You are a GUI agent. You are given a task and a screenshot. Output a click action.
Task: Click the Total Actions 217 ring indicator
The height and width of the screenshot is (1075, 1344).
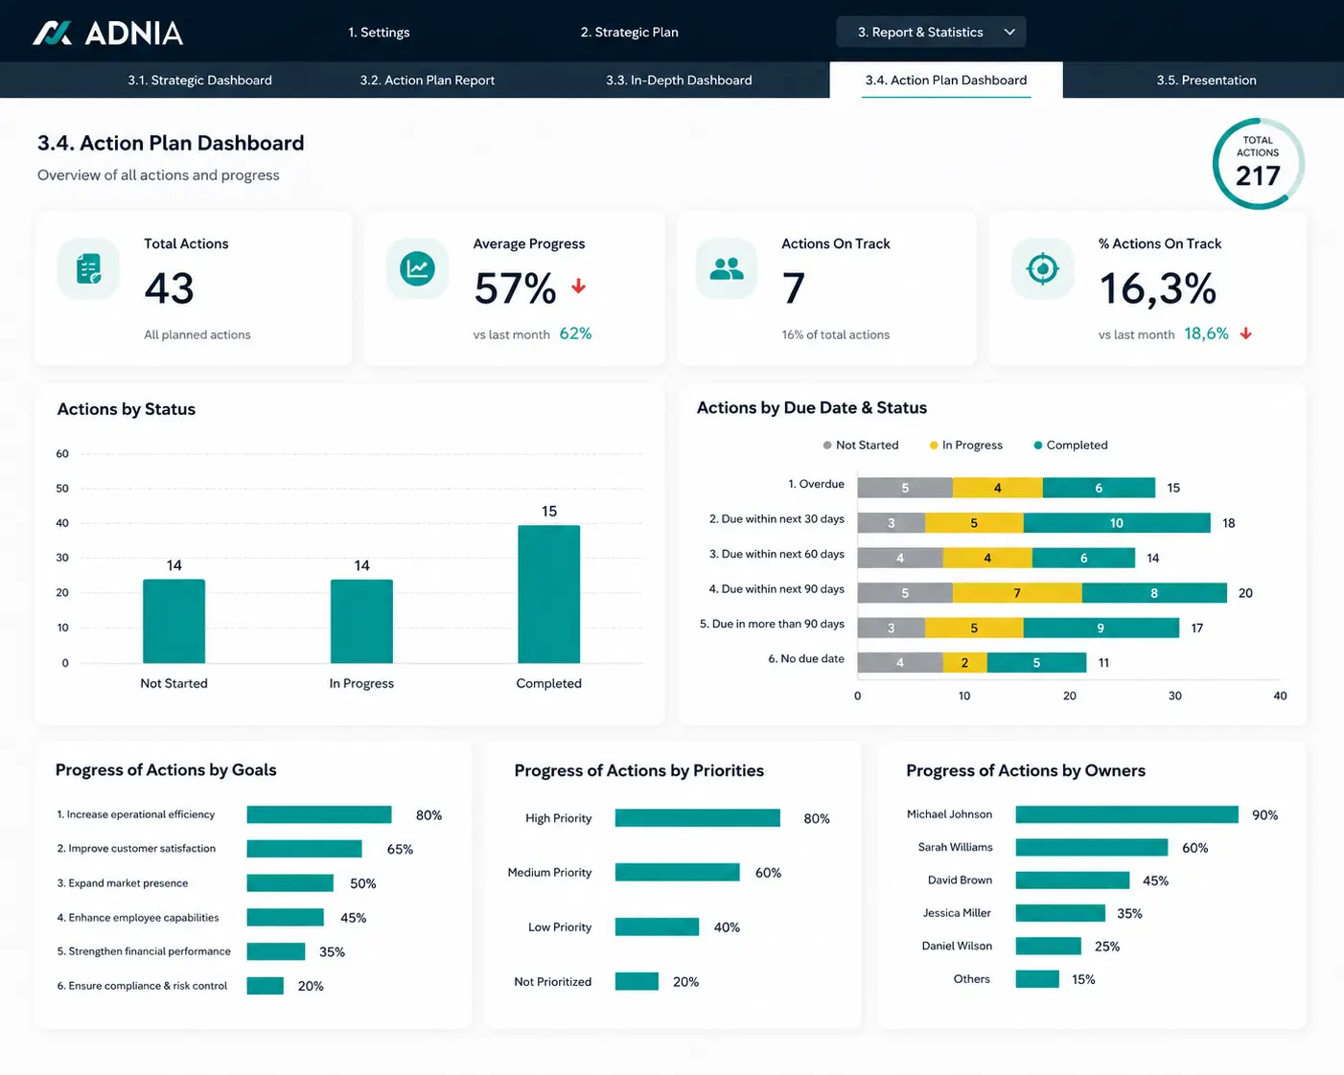[1258, 164]
